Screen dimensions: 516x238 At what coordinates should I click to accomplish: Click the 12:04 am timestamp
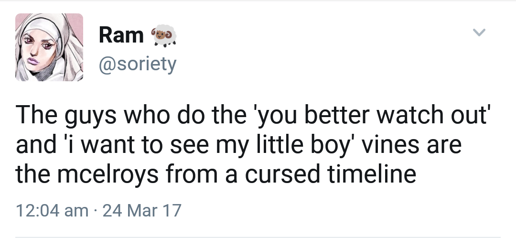(52, 210)
